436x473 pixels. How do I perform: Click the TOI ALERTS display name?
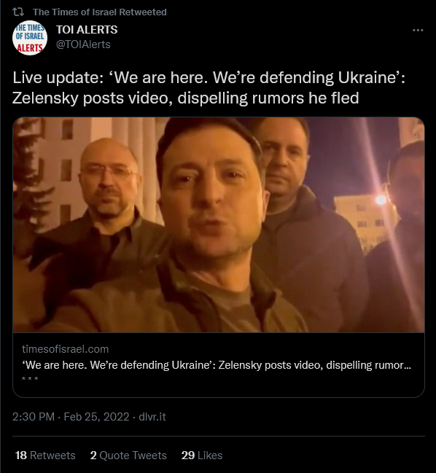[x=87, y=30]
